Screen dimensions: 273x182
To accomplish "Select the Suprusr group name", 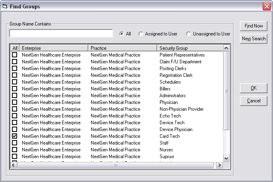I will [167, 157].
